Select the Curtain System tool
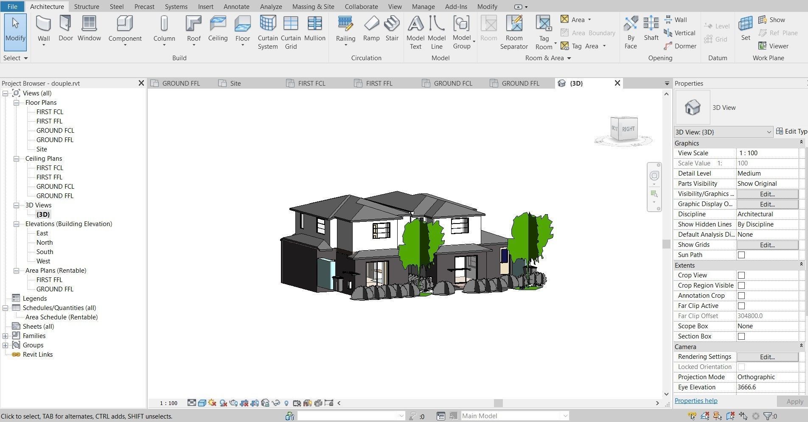This screenshot has width=808, height=422. (268, 33)
